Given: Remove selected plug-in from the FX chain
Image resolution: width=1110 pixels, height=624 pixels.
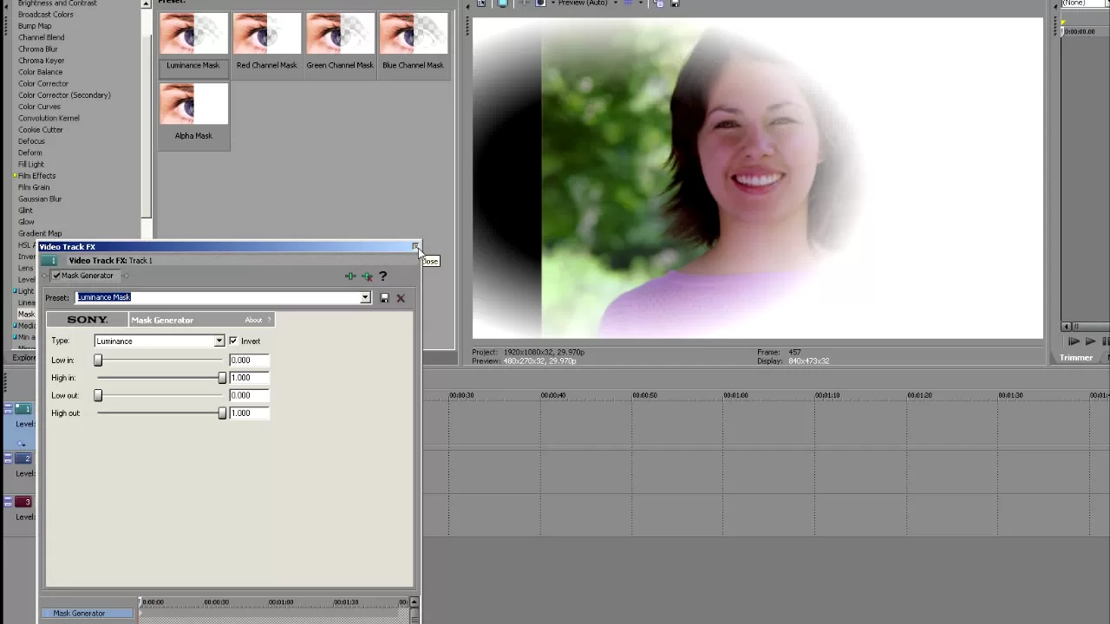Looking at the screenshot, I should click(x=367, y=276).
